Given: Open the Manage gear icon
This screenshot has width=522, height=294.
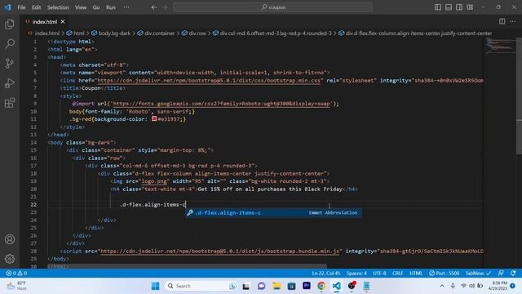Looking at the screenshot, I should tap(10, 259).
